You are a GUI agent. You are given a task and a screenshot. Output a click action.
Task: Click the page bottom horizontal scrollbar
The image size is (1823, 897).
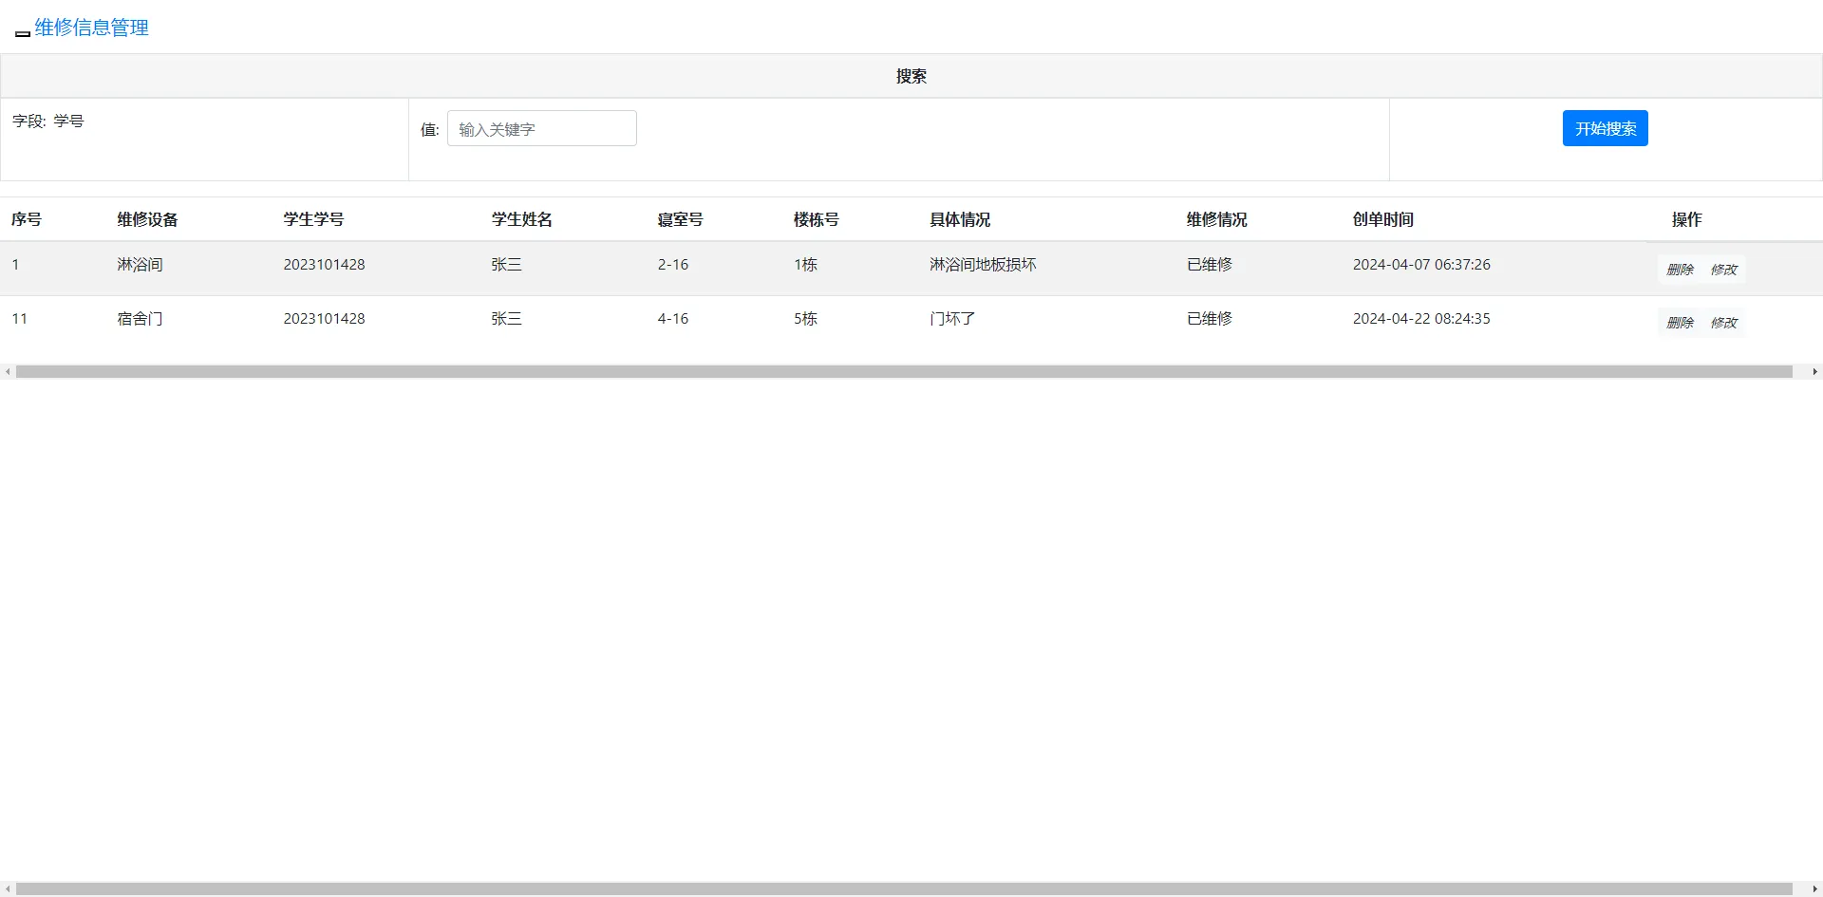[x=904, y=889]
